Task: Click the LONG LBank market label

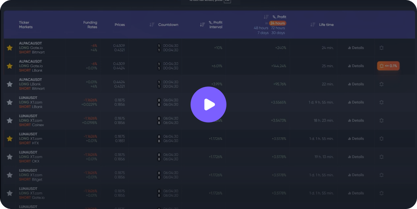Action: coord(30,84)
